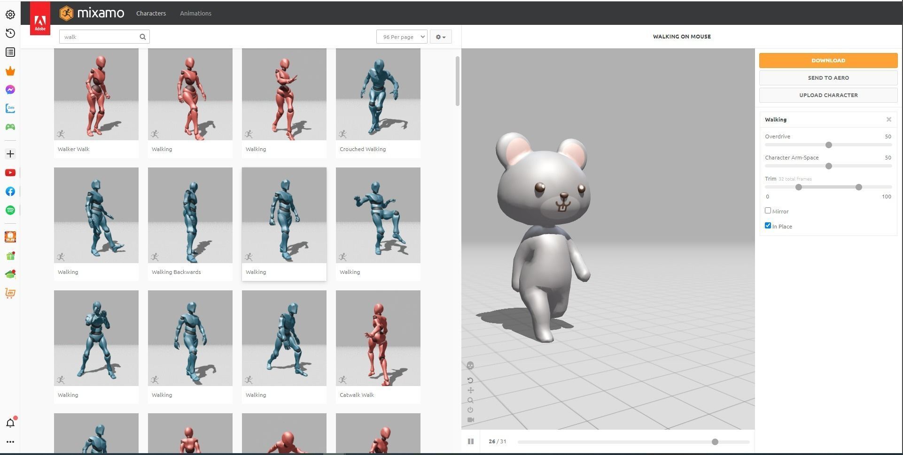Image resolution: width=903 pixels, height=455 pixels.
Task: Click the UPLOAD CHARACTER button
Action: 828,95
